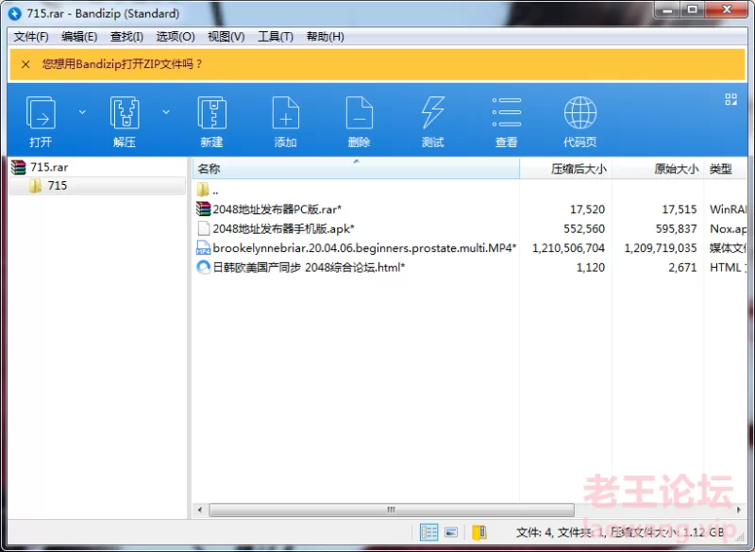Click the horizontal scrollbar left arrow
Screen dimensions: 755x552
200,510
